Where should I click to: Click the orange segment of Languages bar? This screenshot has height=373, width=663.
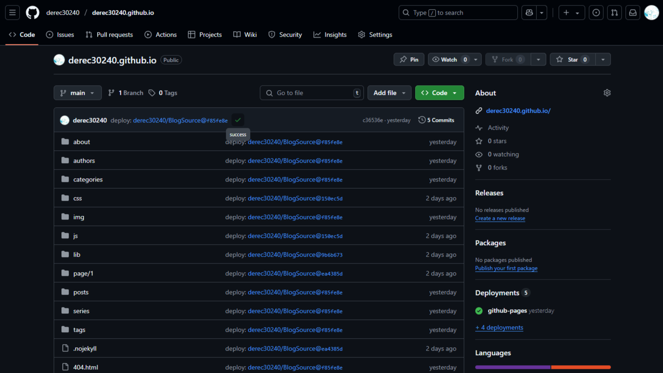(581, 367)
